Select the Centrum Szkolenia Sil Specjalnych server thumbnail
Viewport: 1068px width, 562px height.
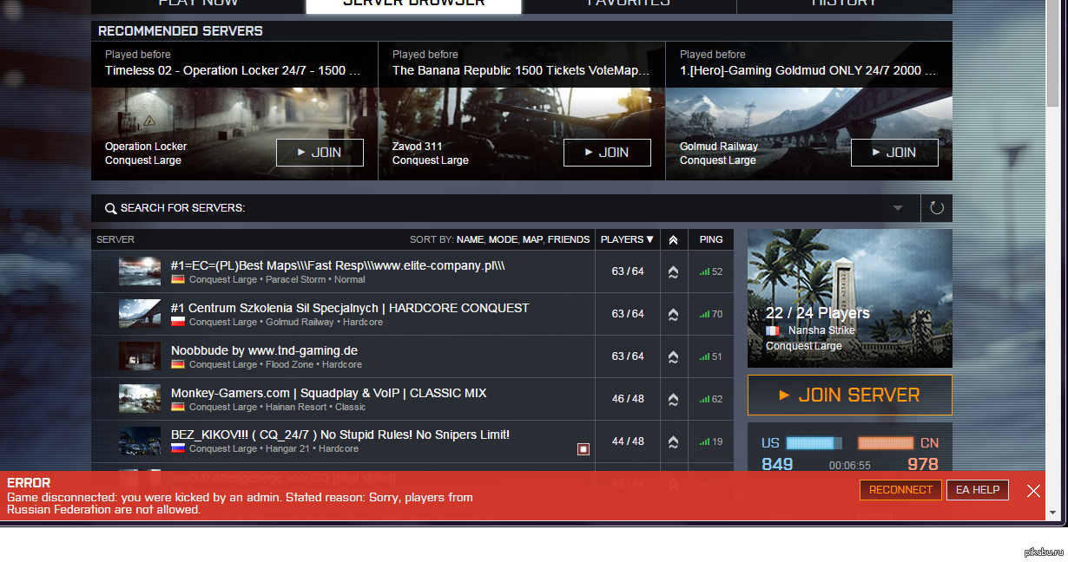click(x=140, y=313)
